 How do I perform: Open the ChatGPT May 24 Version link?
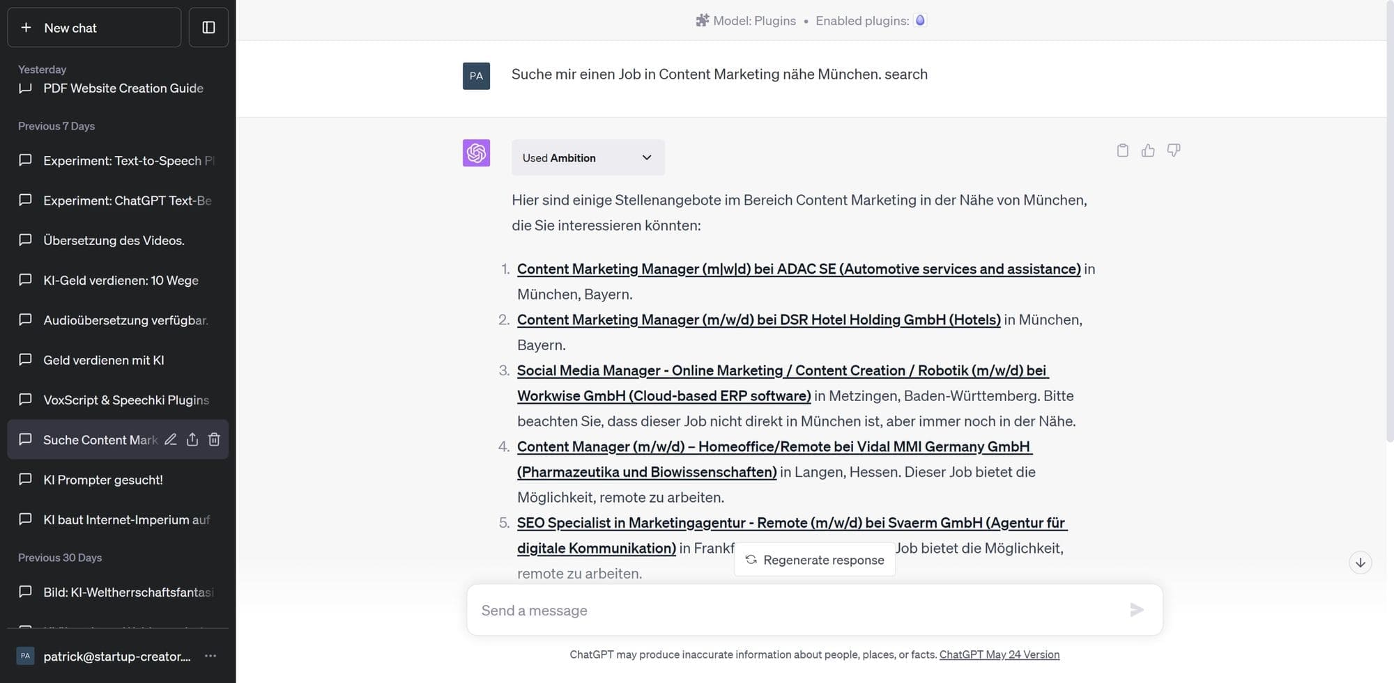(x=999, y=654)
